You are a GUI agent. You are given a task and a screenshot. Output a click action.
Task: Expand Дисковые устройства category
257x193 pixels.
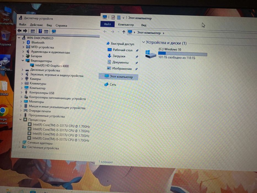pyautogui.click(x=23, y=70)
